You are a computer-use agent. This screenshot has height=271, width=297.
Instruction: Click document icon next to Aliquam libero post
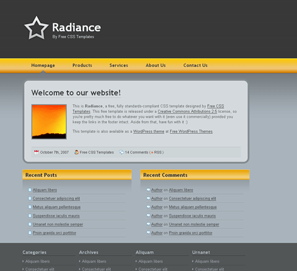[x=30, y=190]
